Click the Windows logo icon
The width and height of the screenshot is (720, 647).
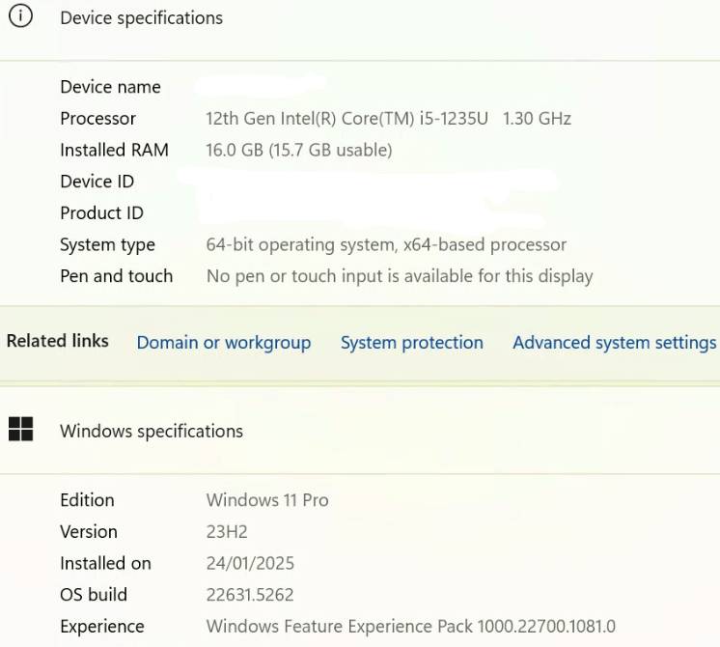(x=20, y=430)
